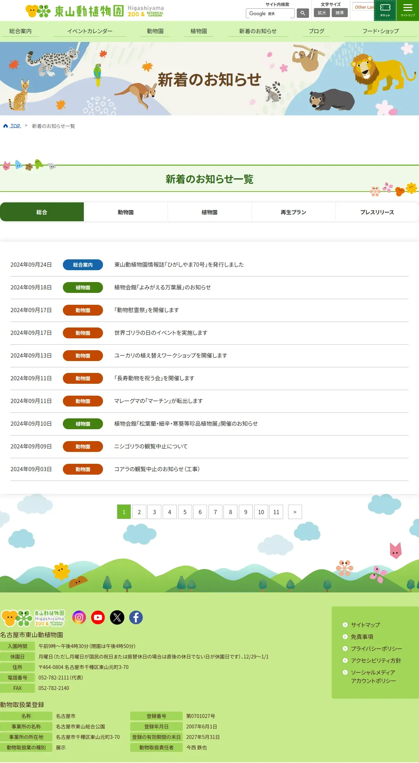Image resolution: width=419 pixels, height=763 pixels.
Task: Click the blue 総合案内 category badge
Action: (x=83, y=265)
